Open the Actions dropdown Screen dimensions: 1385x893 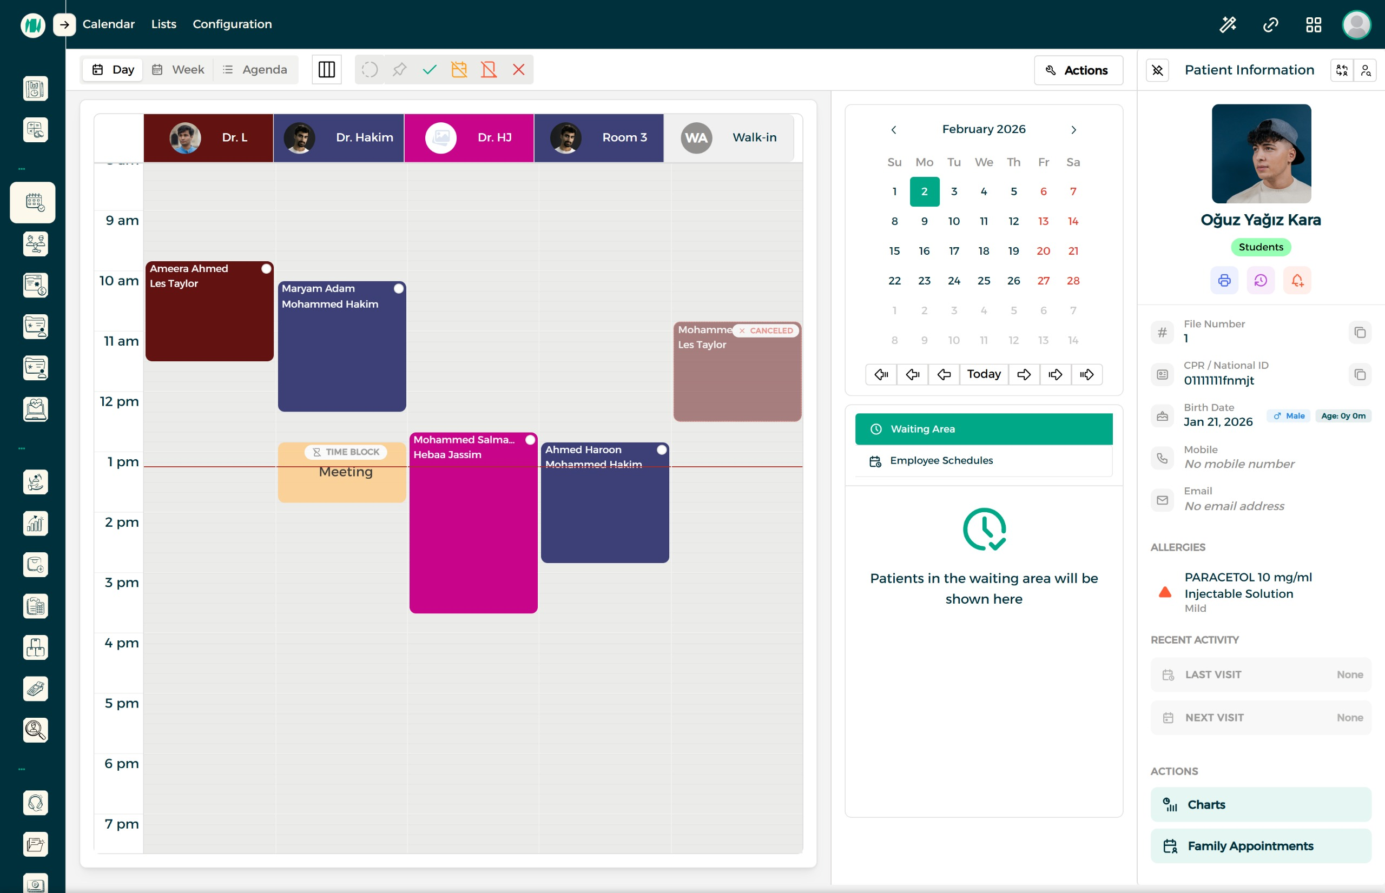tap(1078, 70)
